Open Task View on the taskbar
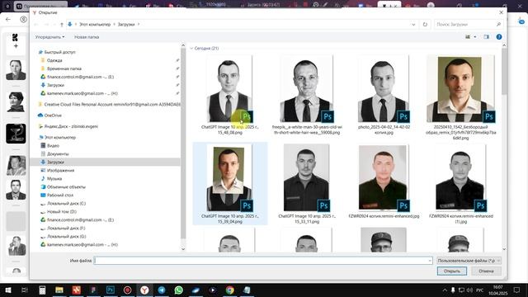The width and height of the screenshot is (528, 297). 25,290
